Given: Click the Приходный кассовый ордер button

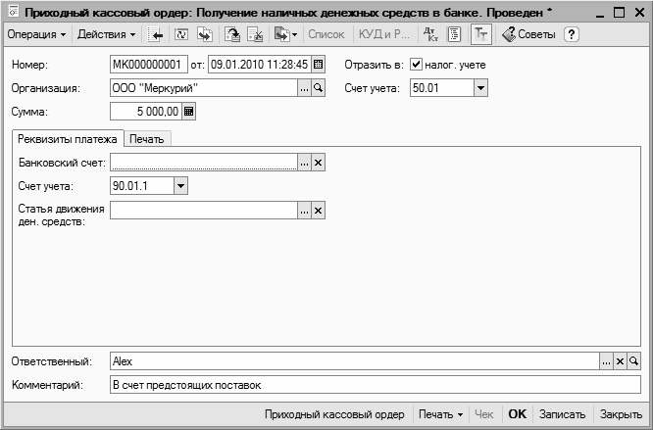Looking at the screenshot, I should (334, 414).
